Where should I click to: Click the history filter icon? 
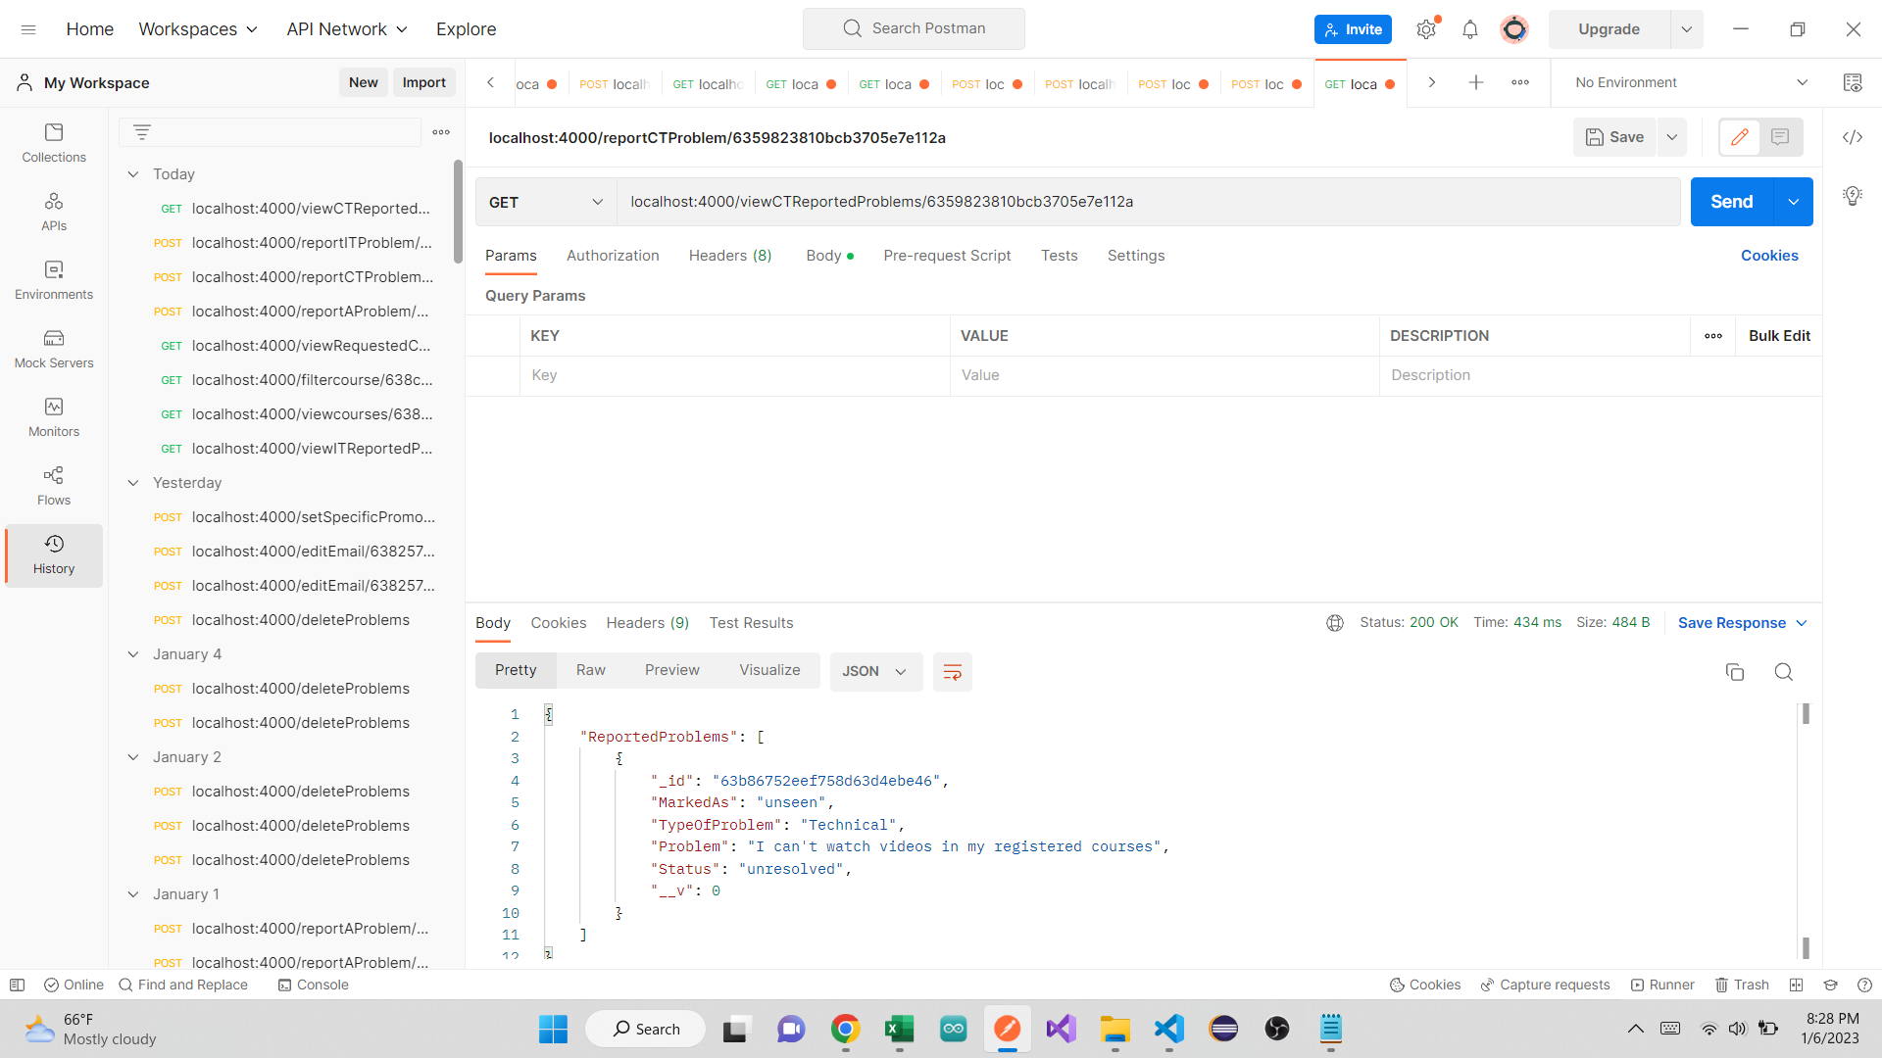coord(142,132)
